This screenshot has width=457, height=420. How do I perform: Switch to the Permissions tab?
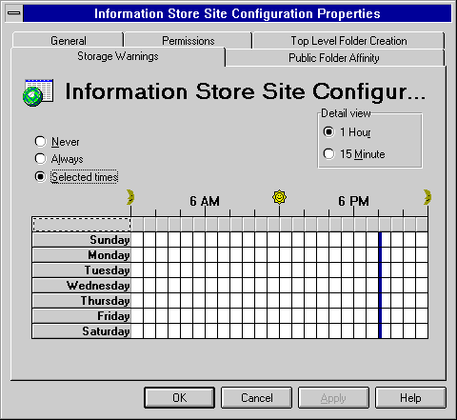(x=189, y=41)
